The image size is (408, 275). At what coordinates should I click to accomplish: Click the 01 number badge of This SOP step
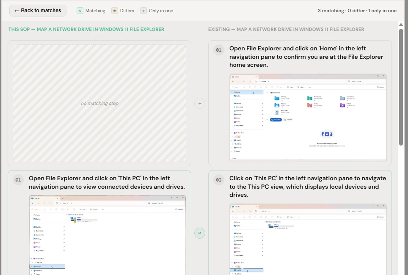(x=18, y=180)
